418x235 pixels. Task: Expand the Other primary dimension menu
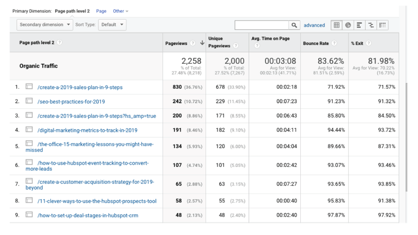[x=121, y=11]
